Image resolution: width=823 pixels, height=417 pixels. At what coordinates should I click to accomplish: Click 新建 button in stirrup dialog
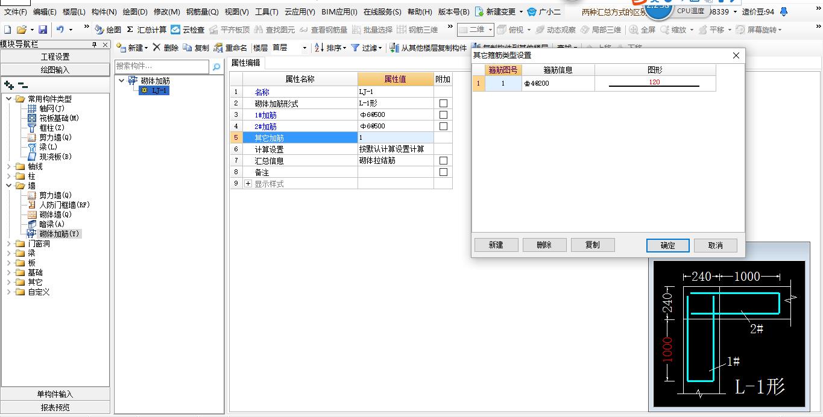pos(496,245)
